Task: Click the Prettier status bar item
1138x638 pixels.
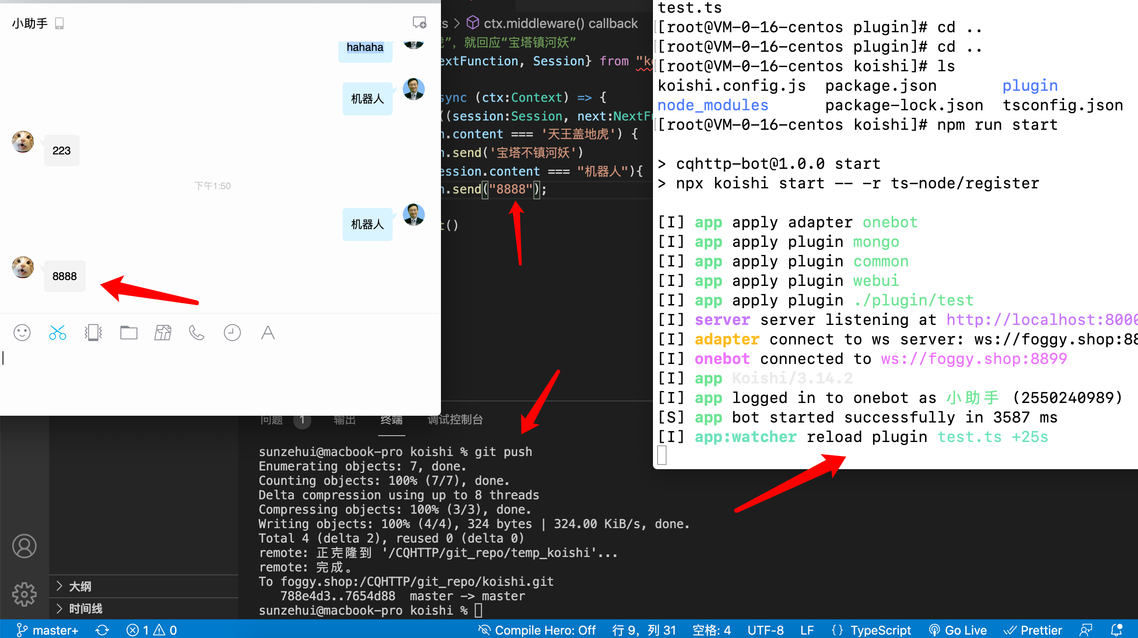Action: tap(1033, 630)
